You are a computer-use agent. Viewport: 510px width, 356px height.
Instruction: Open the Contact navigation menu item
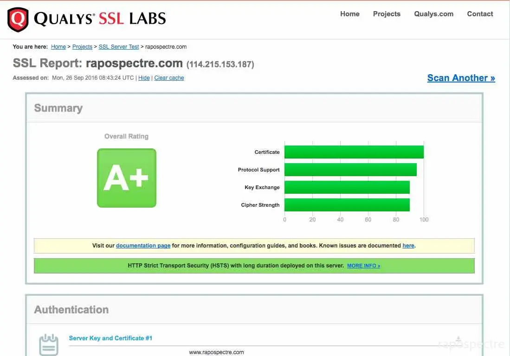tap(480, 14)
